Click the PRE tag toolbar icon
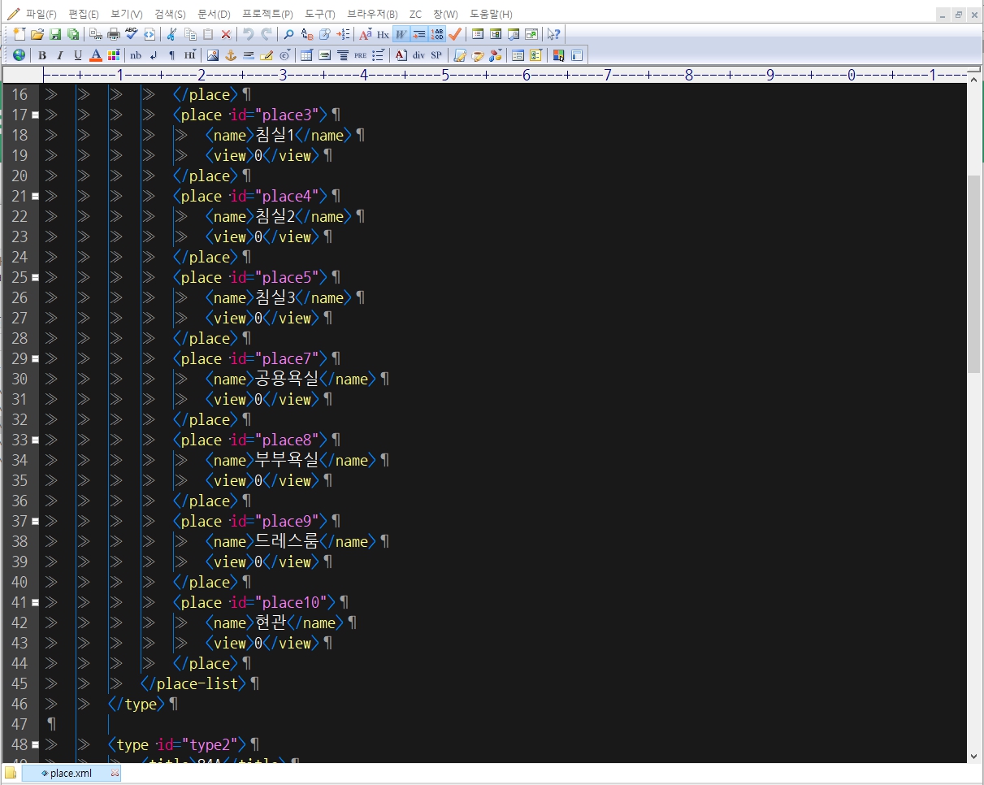This screenshot has width=984, height=785. 360,55
